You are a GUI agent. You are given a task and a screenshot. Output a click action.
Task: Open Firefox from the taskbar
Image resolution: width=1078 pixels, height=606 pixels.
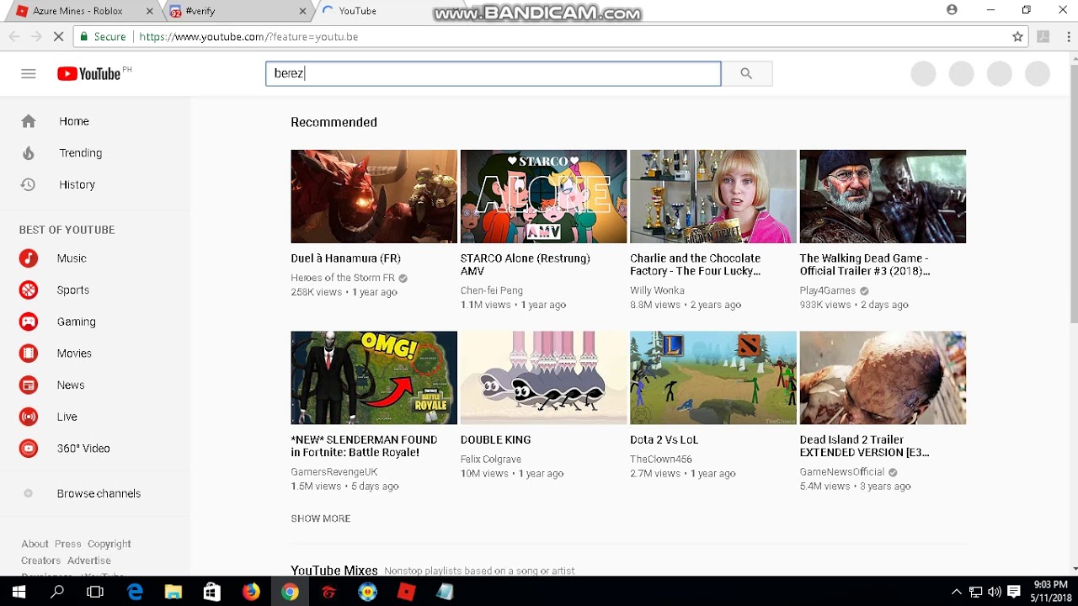pyautogui.click(x=251, y=592)
